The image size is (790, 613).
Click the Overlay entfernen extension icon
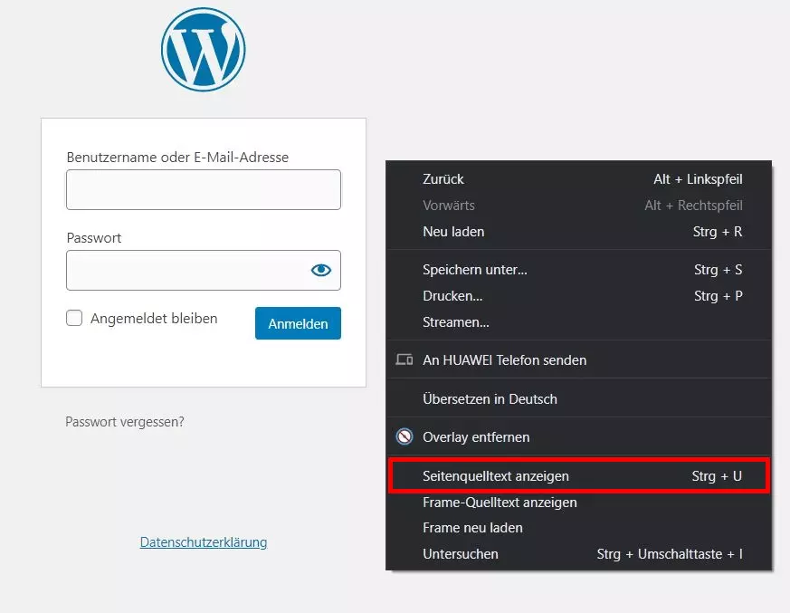pyautogui.click(x=405, y=436)
